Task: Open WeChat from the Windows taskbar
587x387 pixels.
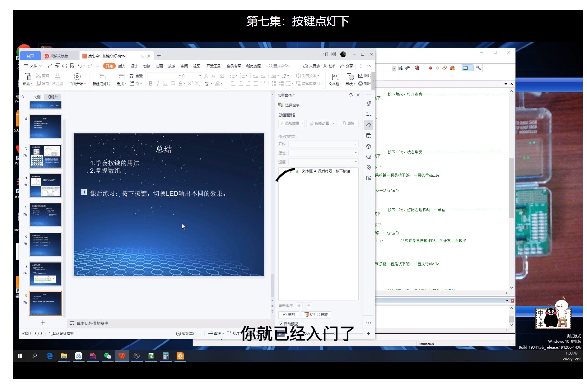Action: [107, 356]
